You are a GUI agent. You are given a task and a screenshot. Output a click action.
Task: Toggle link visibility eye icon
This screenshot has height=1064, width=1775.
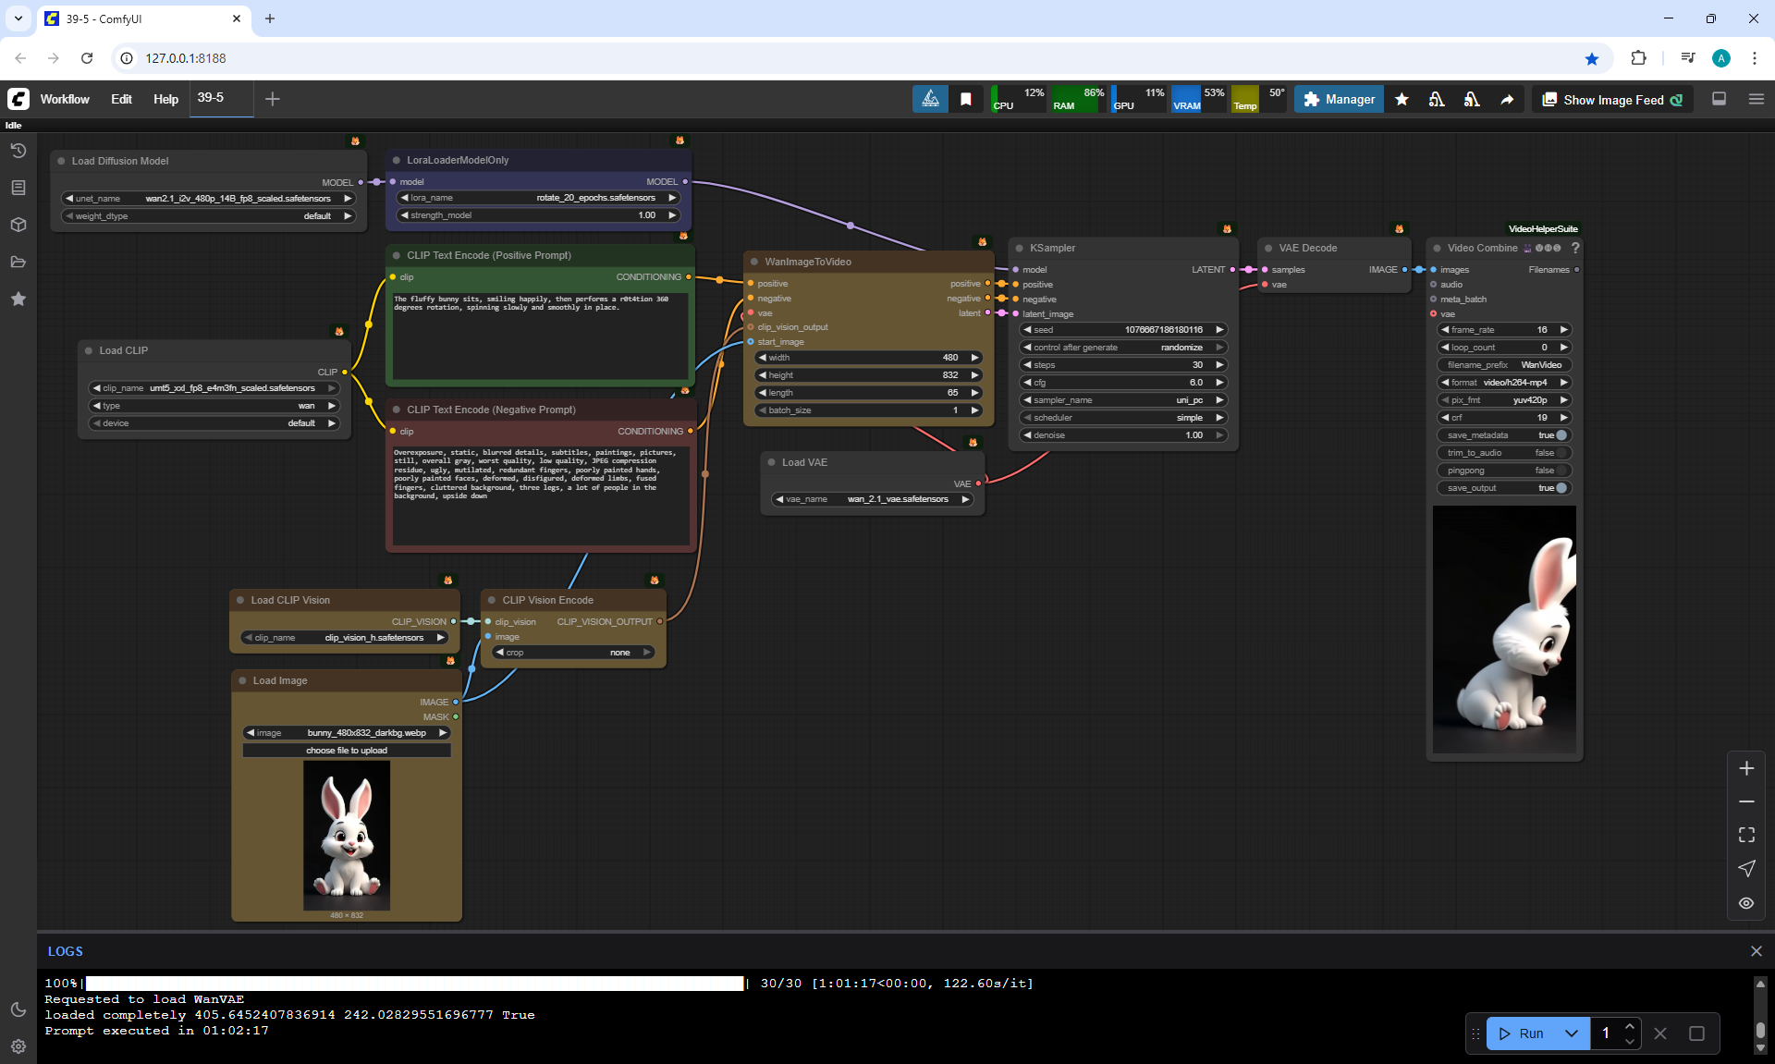pyautogui.click(x=1746, y=903)
